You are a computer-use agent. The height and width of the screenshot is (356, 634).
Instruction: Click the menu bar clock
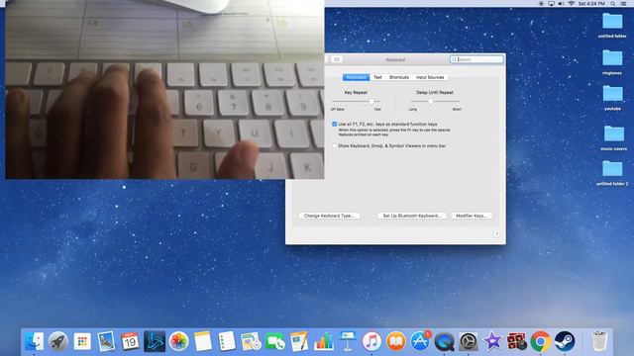point(591,3)
